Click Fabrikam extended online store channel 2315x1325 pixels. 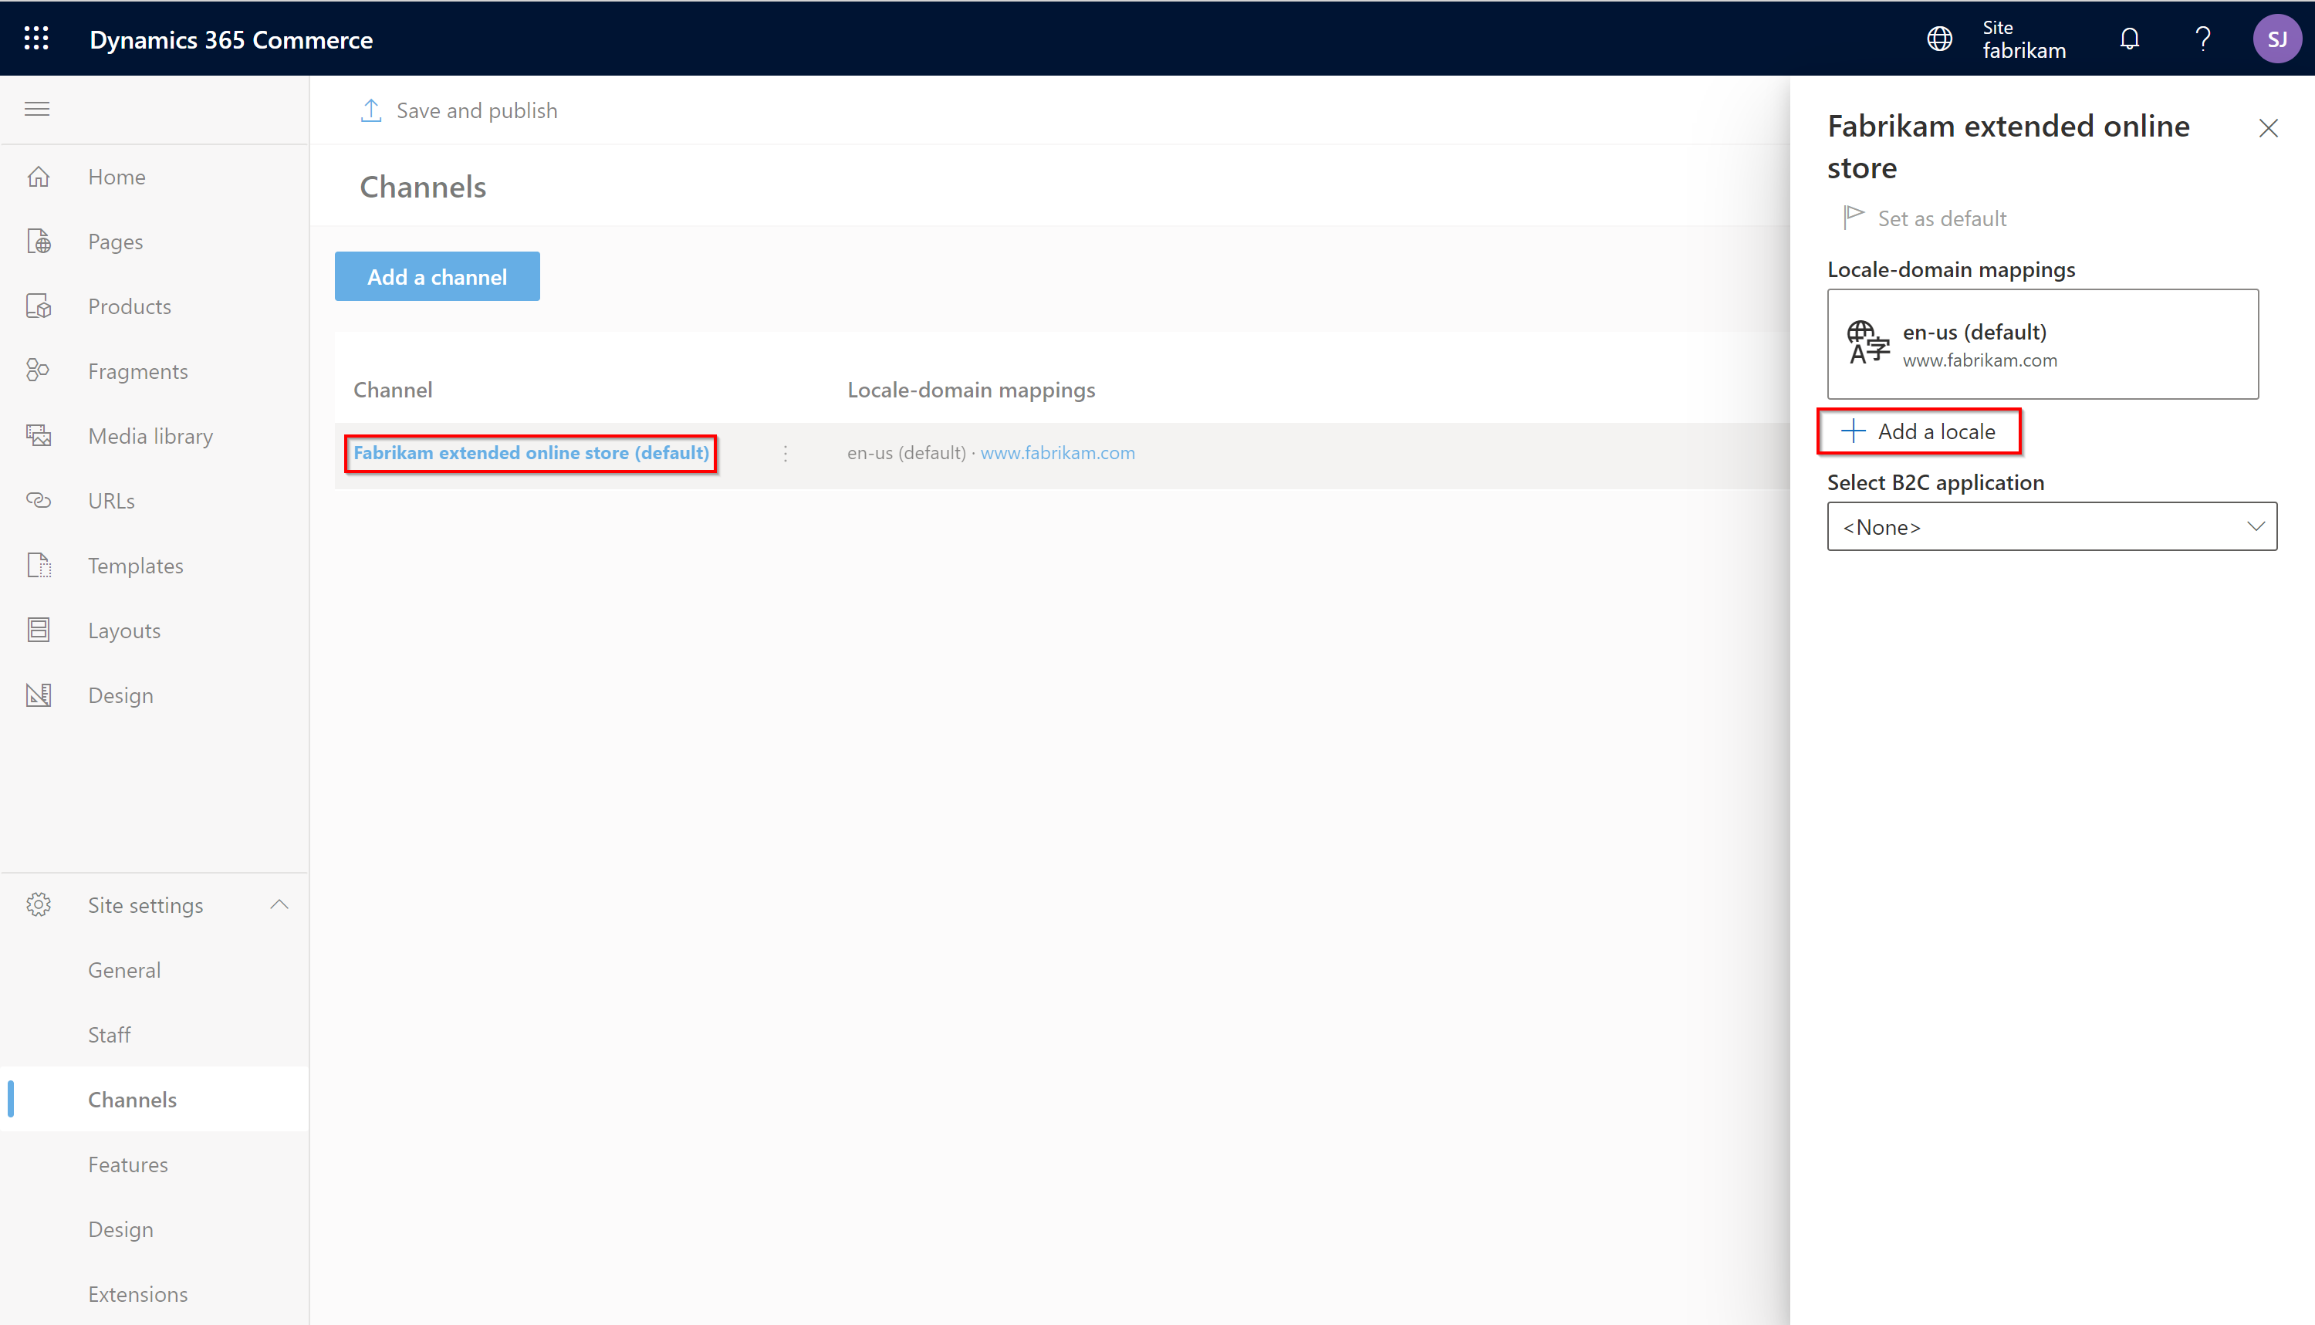tap(531, 451)
